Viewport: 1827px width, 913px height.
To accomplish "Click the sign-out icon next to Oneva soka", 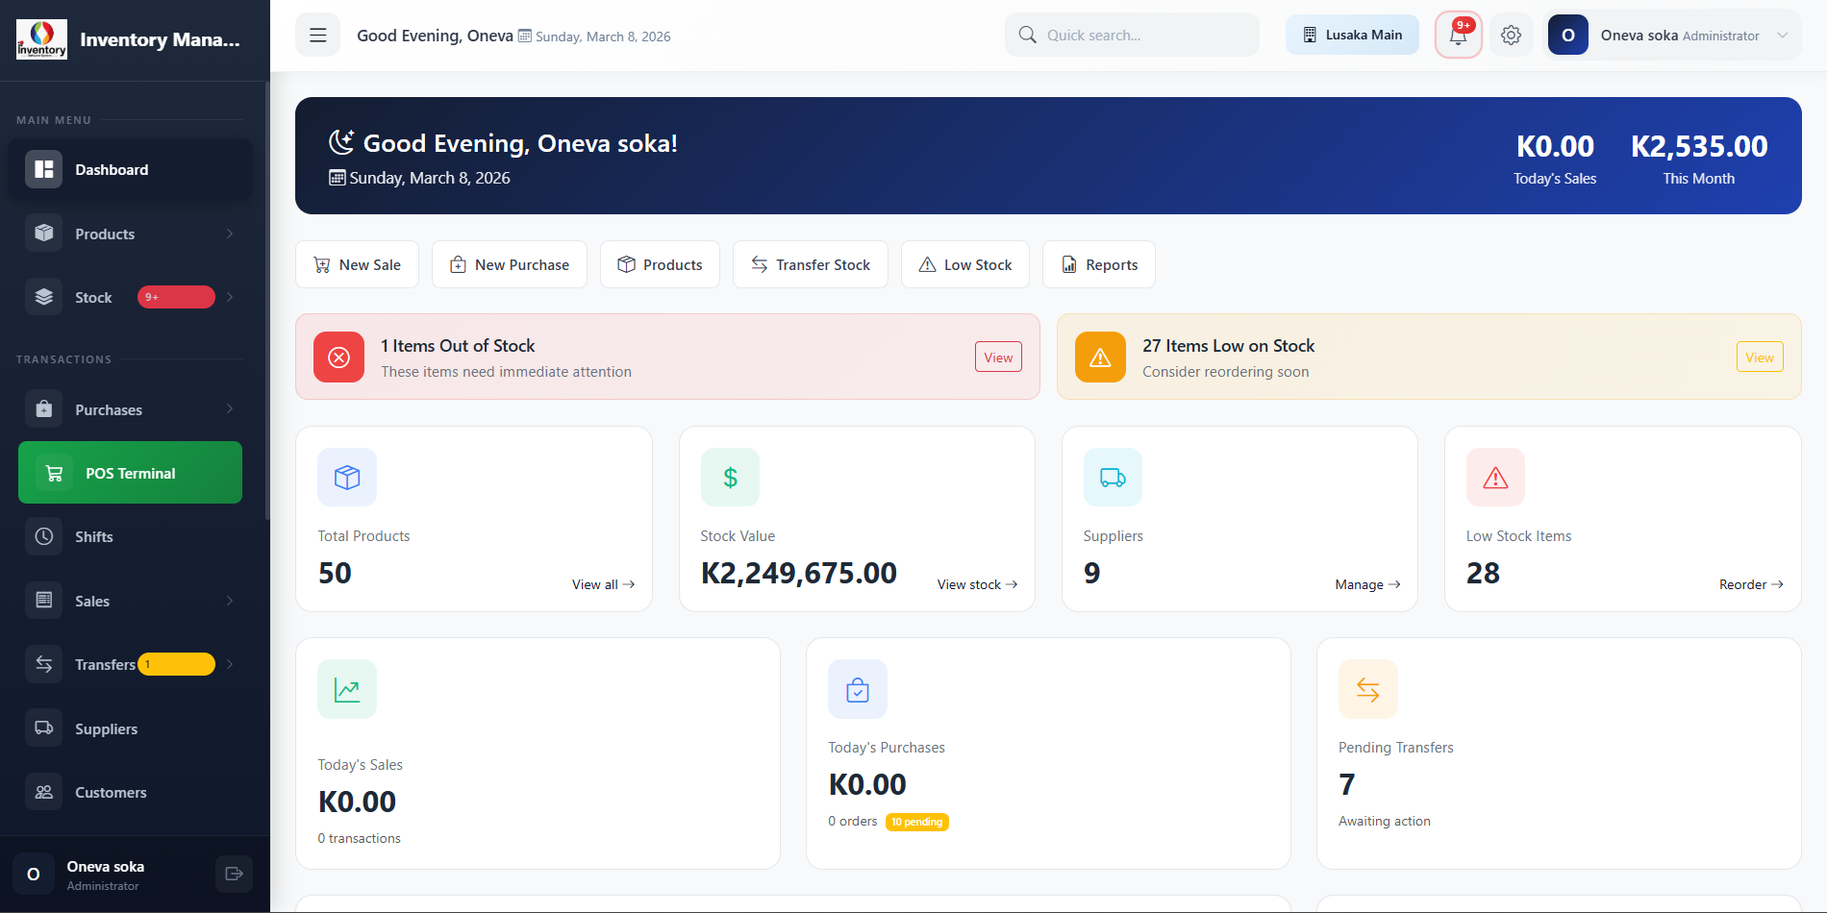I will click(x=234, y=874).
